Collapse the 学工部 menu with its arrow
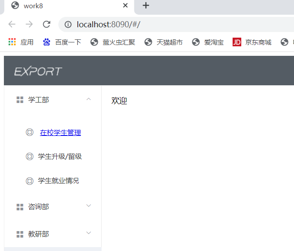Screen dimensions: 294x251 pos(89,99)
